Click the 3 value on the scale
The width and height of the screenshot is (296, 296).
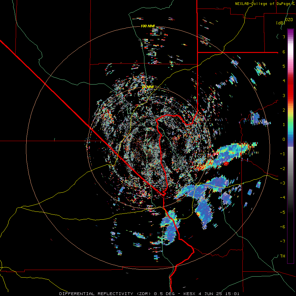coord(284,95)
